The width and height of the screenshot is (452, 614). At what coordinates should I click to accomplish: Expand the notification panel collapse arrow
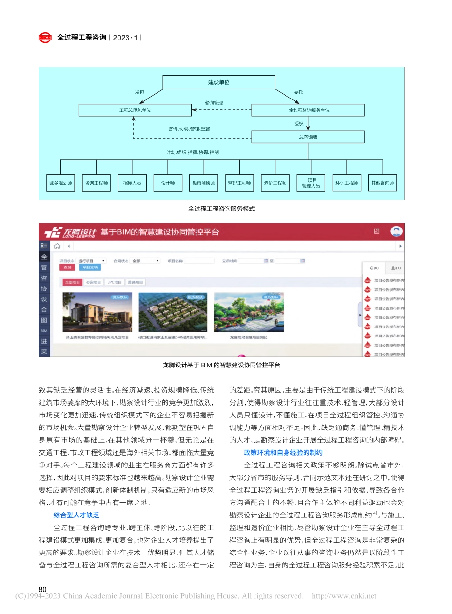click(360, 315)
